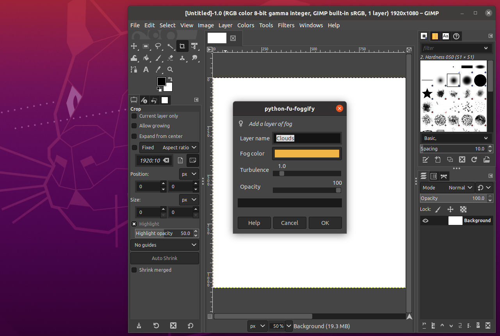Swap foreground and background colors
The width and height of the screenshot is (500, 336).
tap(170, 79)
